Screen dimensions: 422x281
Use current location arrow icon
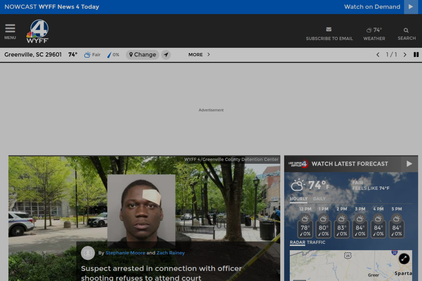point(166,55)
